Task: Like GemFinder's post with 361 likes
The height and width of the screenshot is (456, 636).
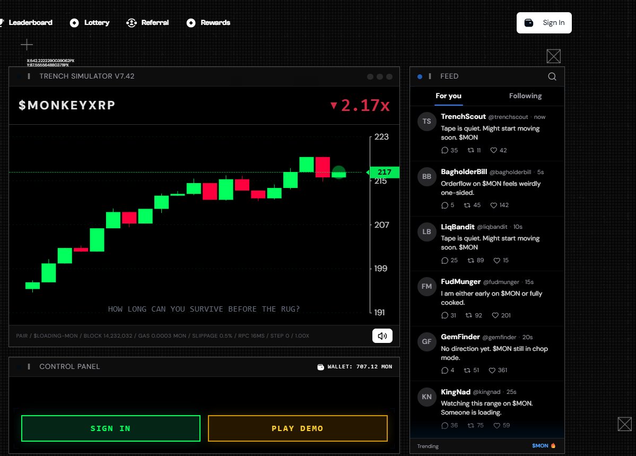Action: click(x=498, y=371)
